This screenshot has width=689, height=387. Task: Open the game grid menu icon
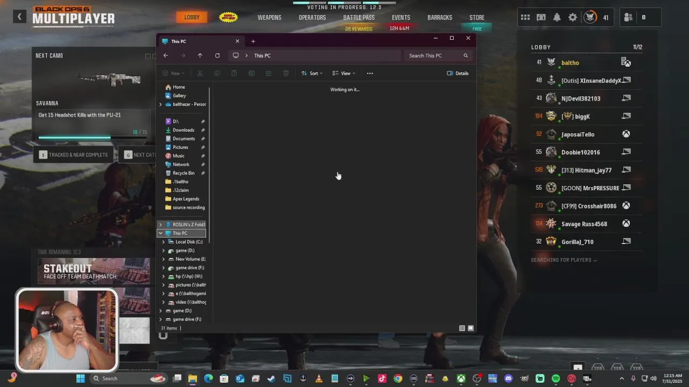tap(525, 17)
